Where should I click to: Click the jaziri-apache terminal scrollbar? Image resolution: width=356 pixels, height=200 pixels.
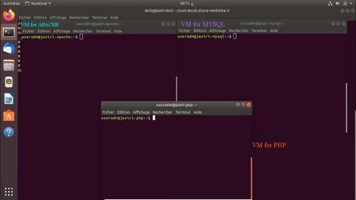(x=177, y=89)
